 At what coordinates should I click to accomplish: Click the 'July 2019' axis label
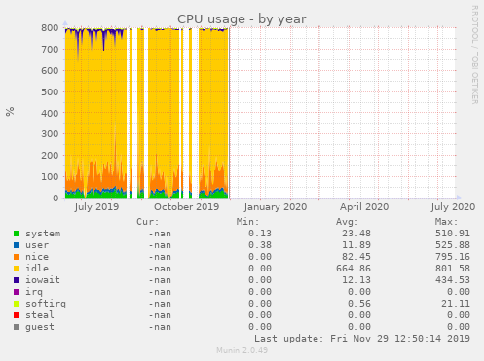(96, 207)
